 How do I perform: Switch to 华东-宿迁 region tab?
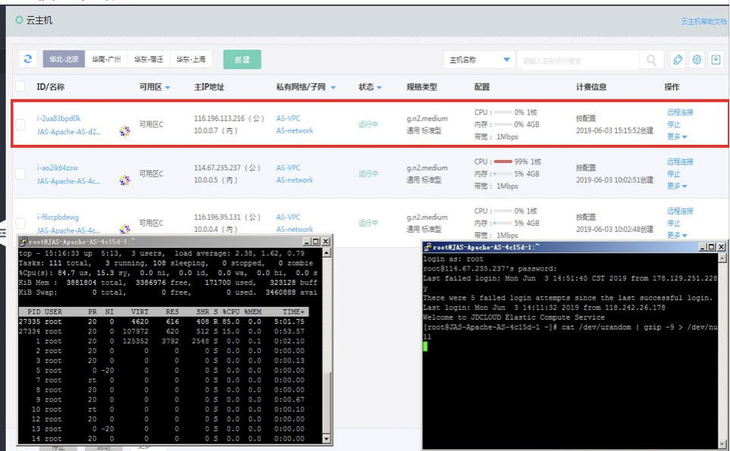point(149,59)
